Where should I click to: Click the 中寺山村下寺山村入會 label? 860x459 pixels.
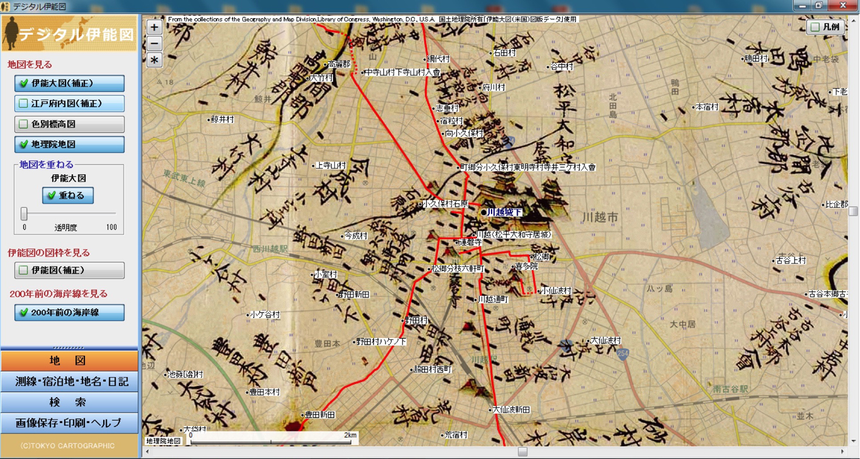tap(402, 72)
